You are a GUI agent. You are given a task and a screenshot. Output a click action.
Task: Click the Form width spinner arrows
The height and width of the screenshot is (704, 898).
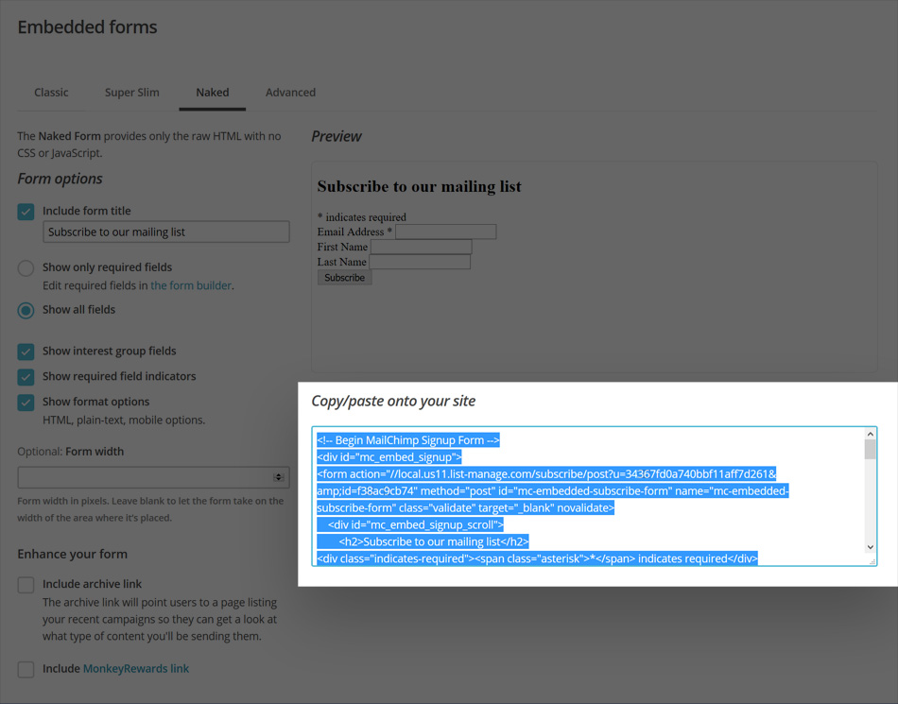278,477
